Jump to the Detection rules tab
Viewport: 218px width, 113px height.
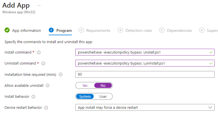pos(138,30)
